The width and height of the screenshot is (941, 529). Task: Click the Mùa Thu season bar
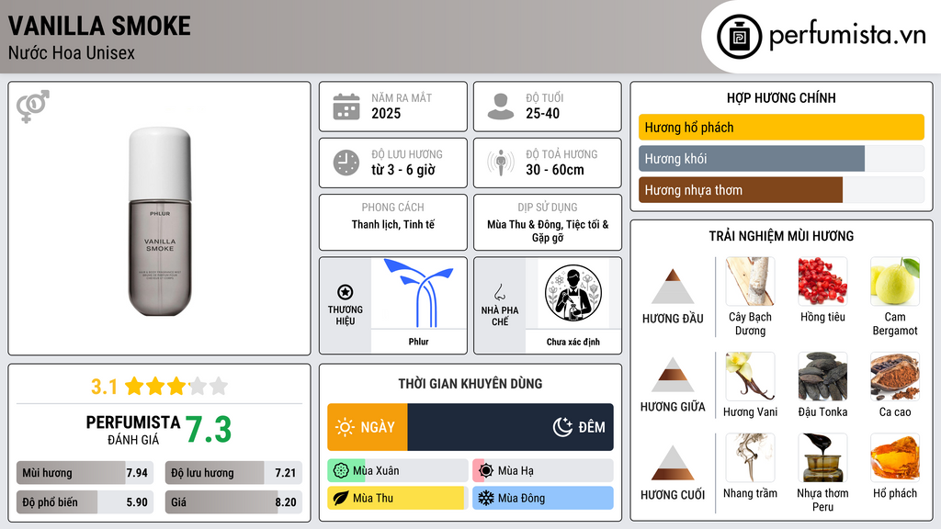coord(398,498)
